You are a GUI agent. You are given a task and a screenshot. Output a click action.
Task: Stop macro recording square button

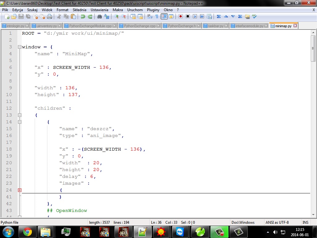coord(188,16)
